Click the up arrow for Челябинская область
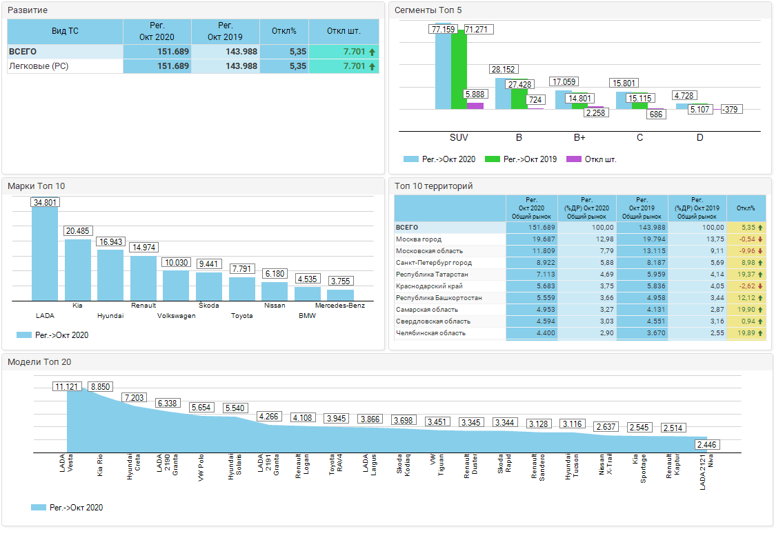The width and height of the screenshot is (774, 547). coord(760,333)
